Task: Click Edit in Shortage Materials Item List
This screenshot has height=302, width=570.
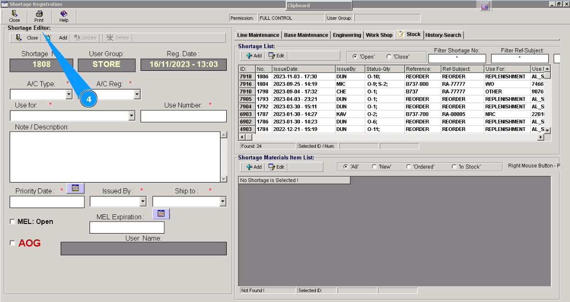Action: (276, 167)
